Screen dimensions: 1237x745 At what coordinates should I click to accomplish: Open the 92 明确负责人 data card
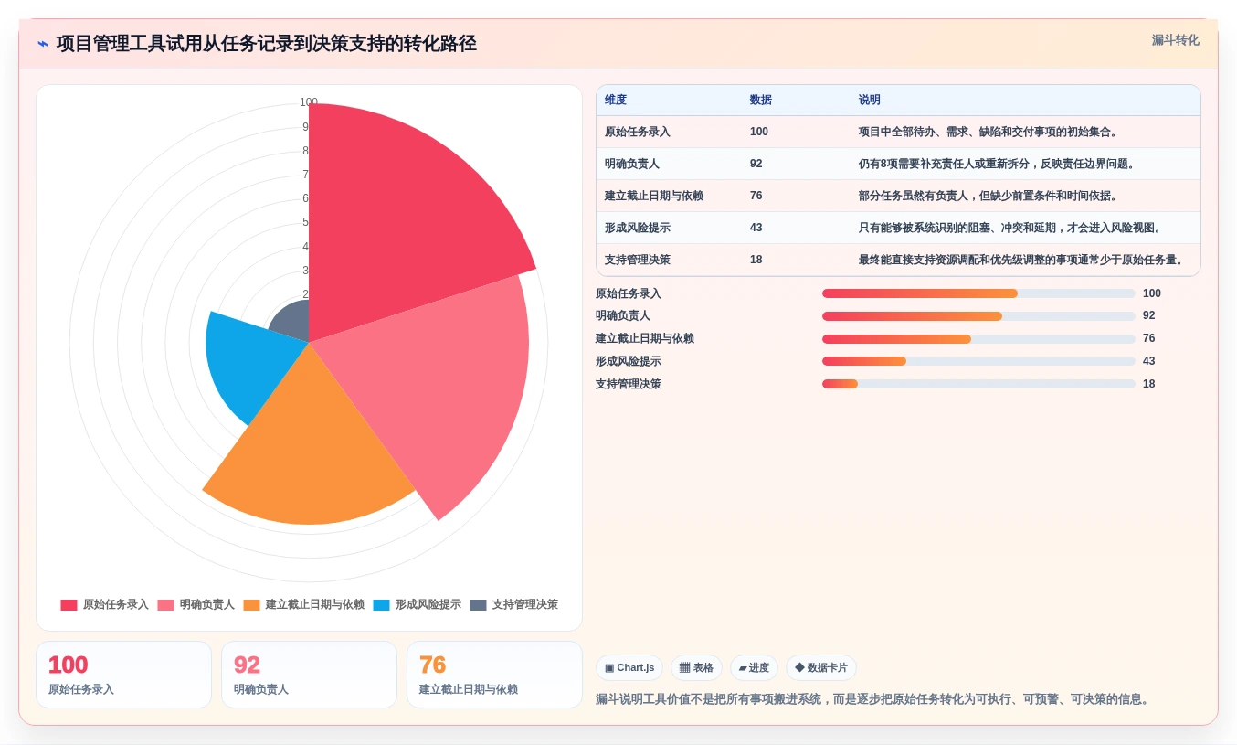[x=309, y=675]
